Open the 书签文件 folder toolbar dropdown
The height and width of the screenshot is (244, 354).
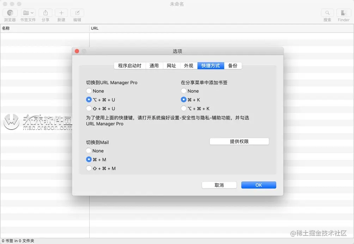[28, 13]
